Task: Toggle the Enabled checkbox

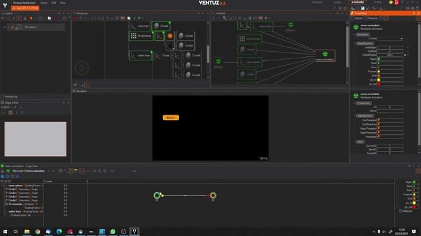Action: [x=389, y=51]
